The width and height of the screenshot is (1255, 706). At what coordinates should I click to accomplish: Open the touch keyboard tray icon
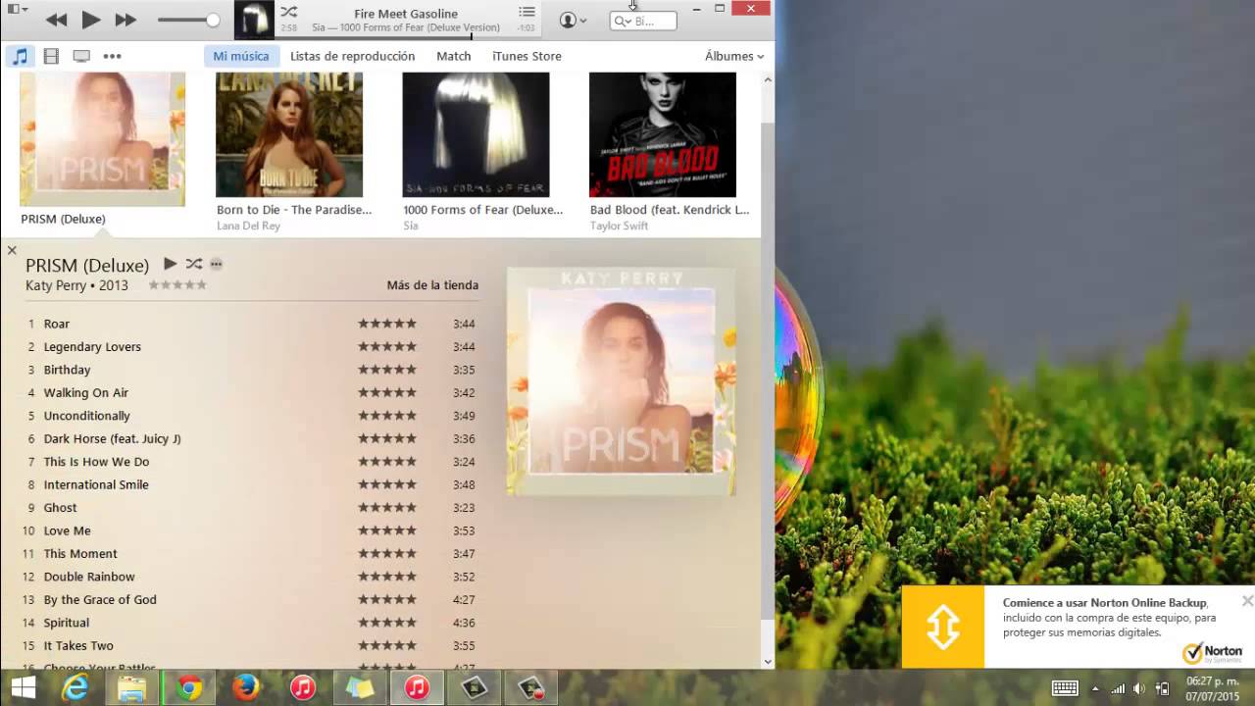[1065, 688]
